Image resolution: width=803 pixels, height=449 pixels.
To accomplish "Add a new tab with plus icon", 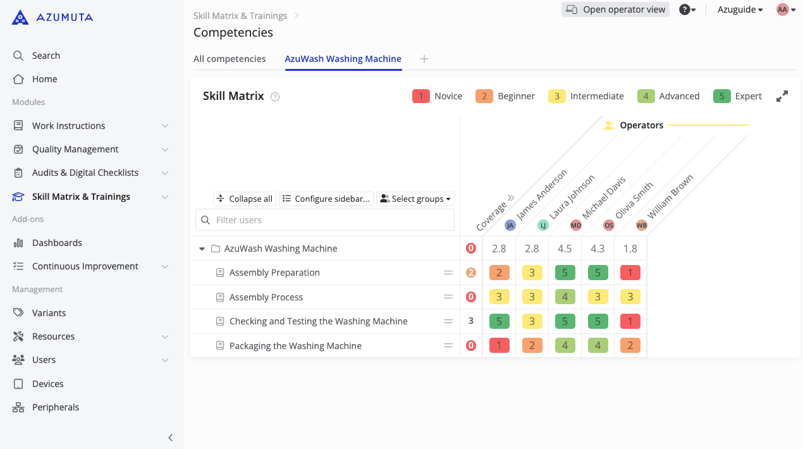I will click(x=424, y=59).
